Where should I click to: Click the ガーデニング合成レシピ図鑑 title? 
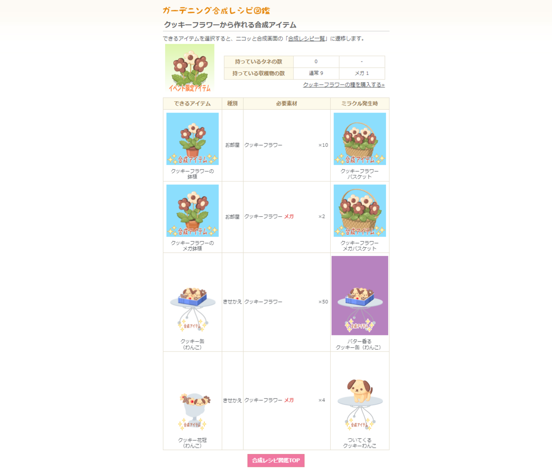click(216, 11)
